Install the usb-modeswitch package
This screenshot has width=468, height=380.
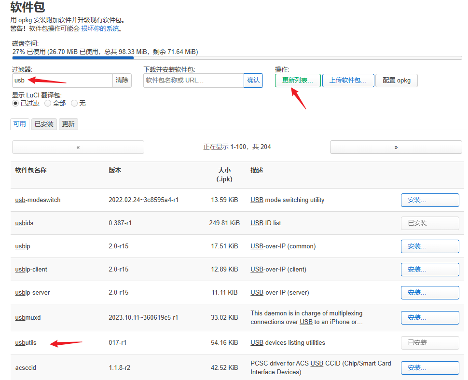tap(429, 200)
